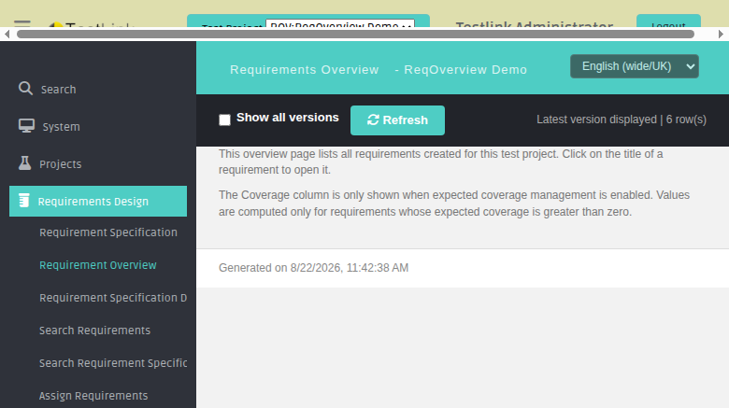Open the Projects menu entry
The height and width of the screenshot is (408, 729).
click(61, 164)
